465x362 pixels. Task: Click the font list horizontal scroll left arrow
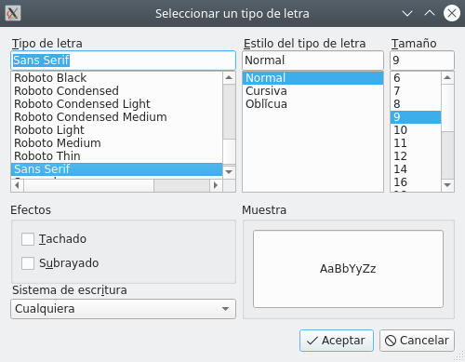18,185
